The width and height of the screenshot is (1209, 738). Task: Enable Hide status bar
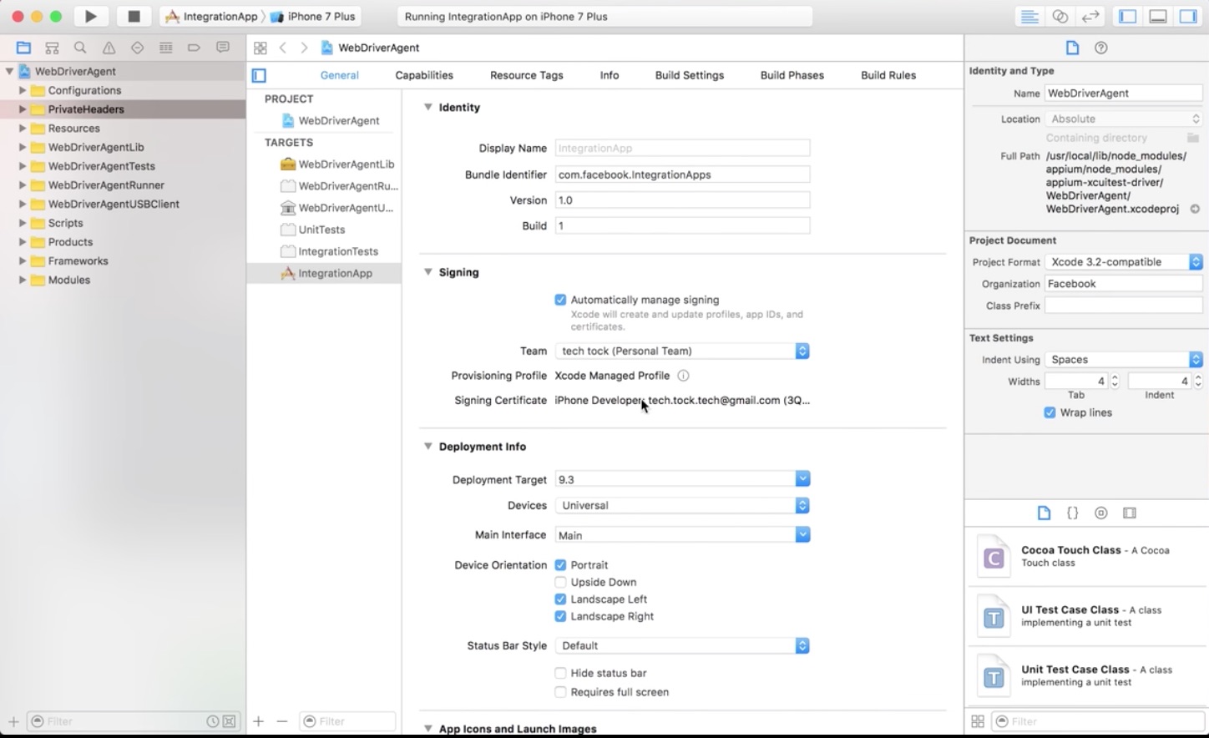tap(560, 673)
